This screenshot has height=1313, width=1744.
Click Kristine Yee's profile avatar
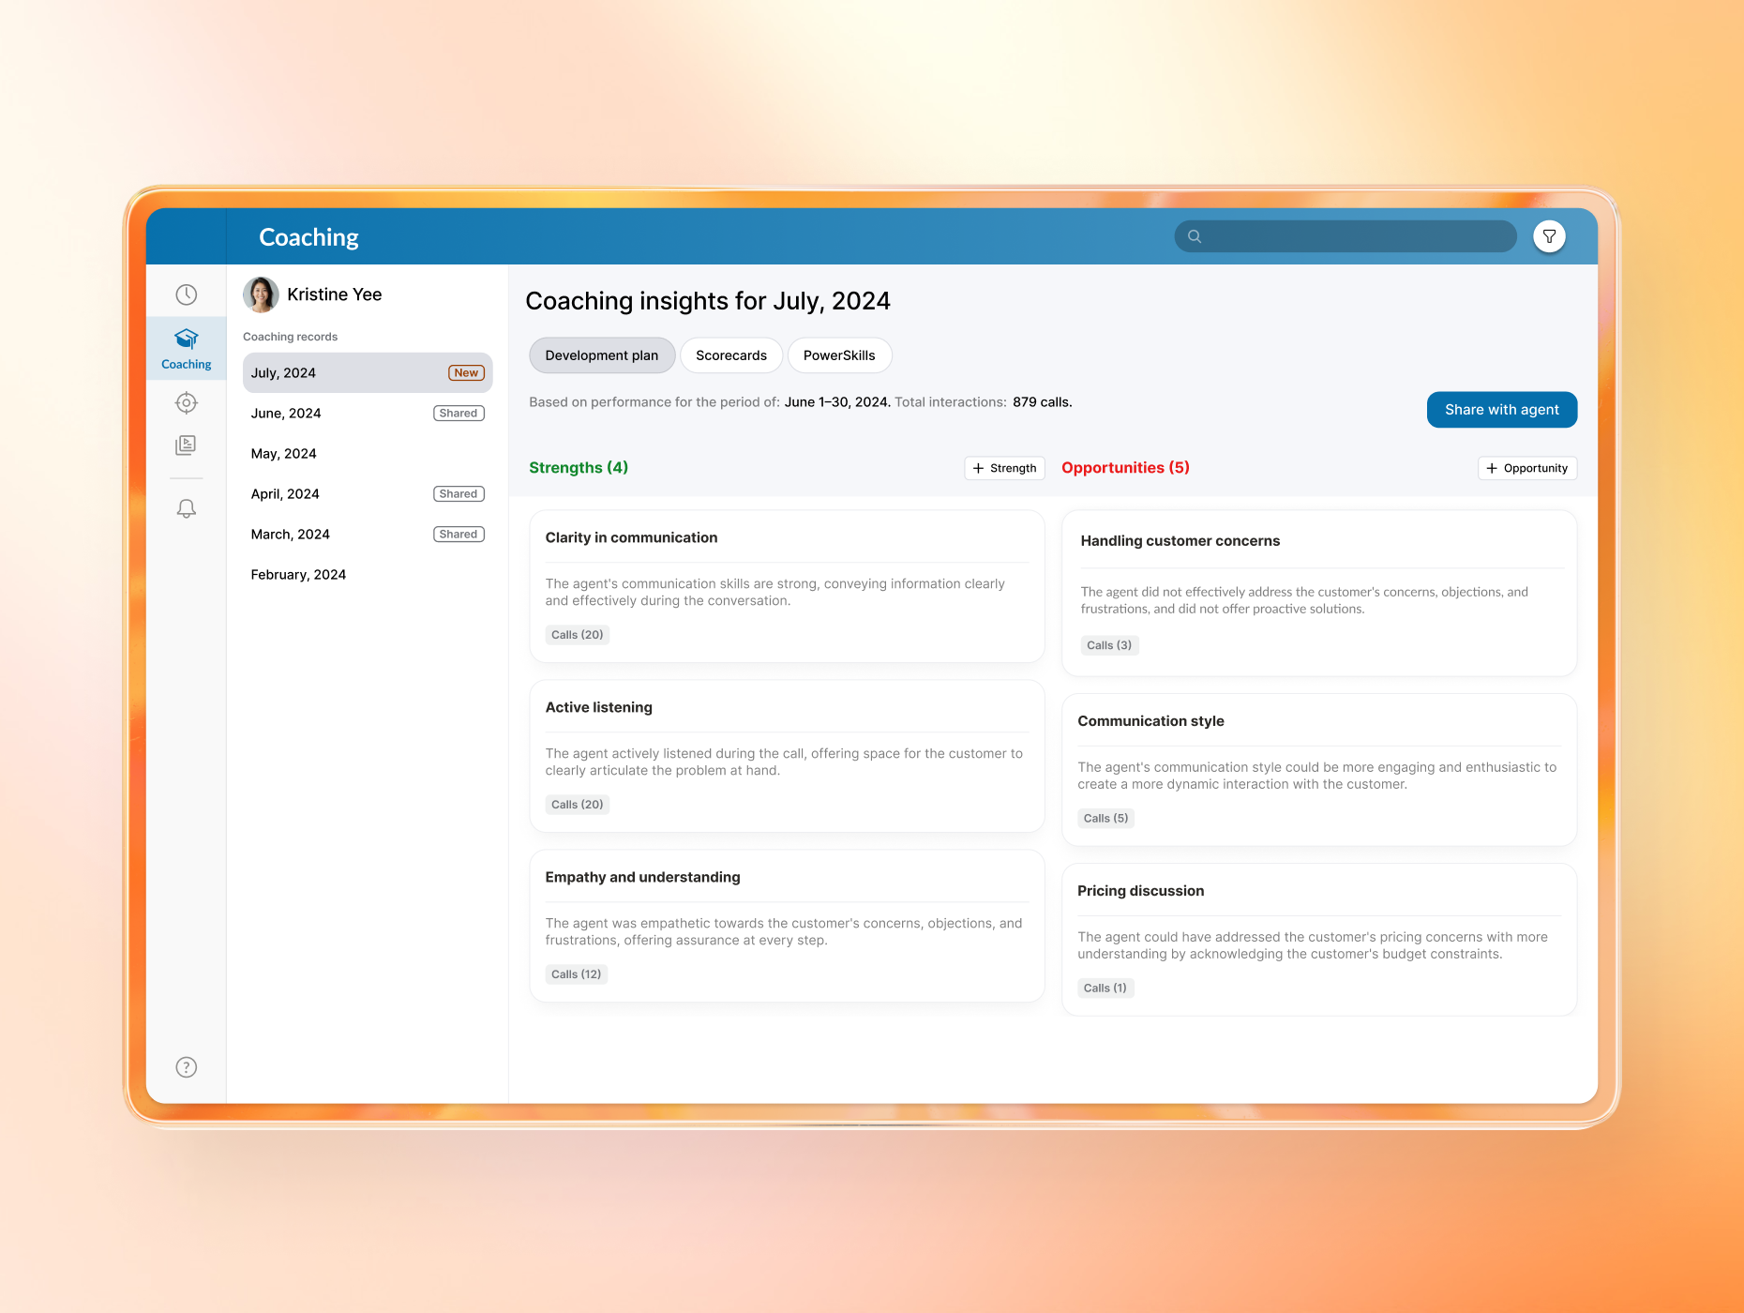(x=261, y=294)
